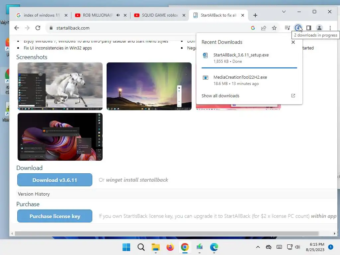Open MediaCreationTool22H2.exe download entry

coord(249,80)
